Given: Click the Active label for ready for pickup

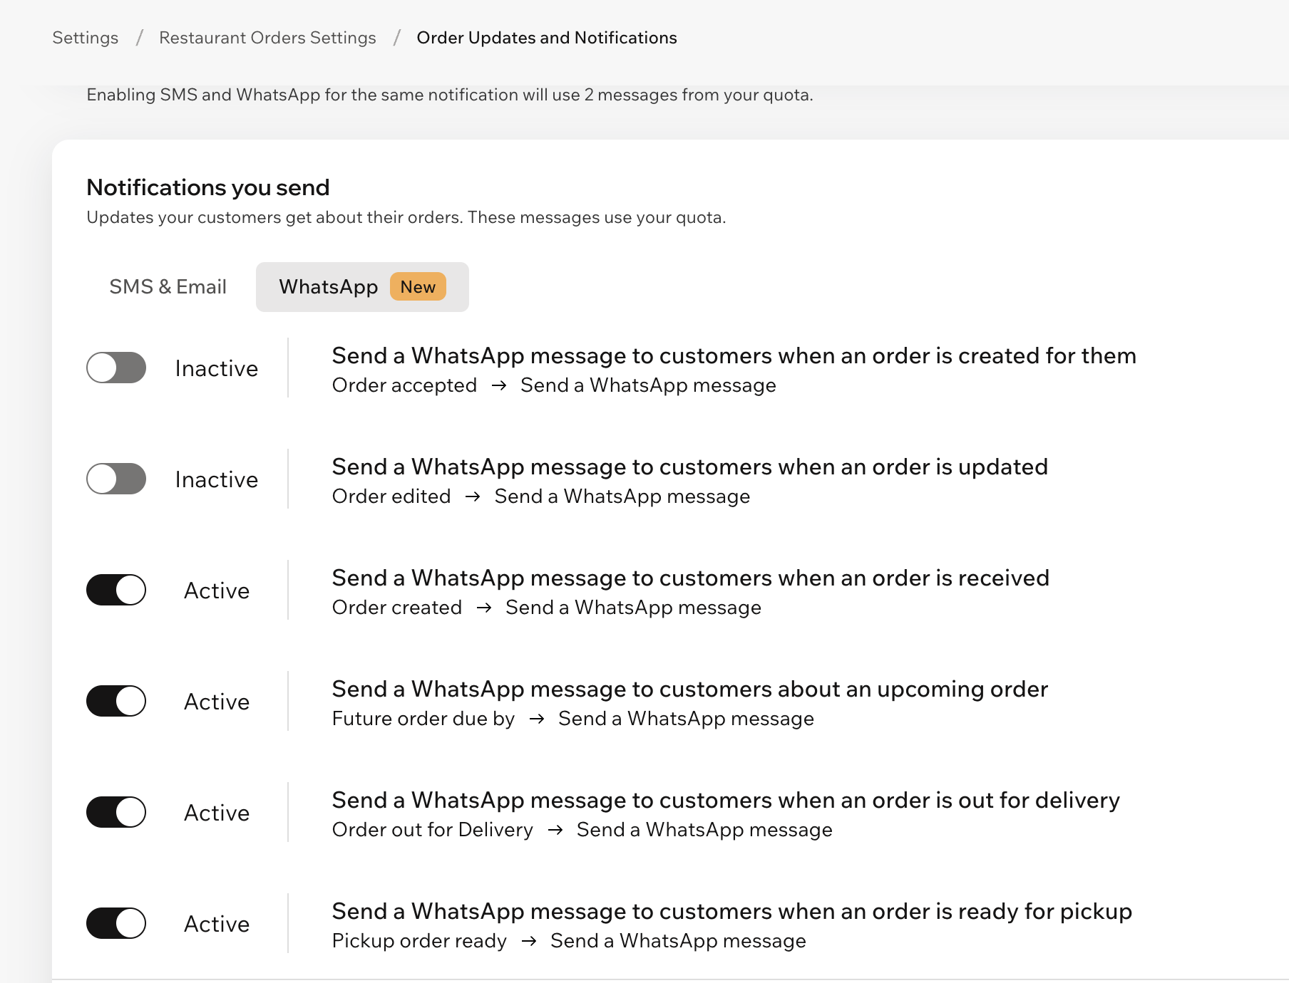Looking at the screenshot, I should coord(217,924).
